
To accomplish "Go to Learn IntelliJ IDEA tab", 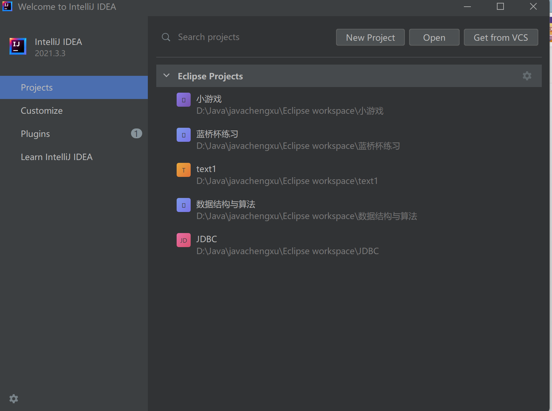I will (x=74, y=157).
